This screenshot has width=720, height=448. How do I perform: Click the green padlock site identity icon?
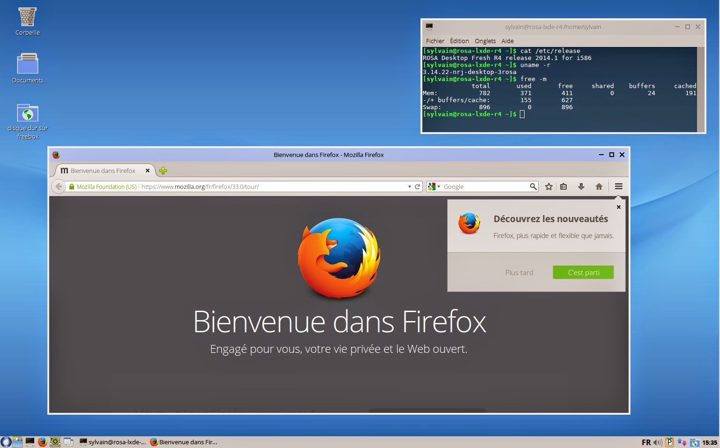(72, 187)
